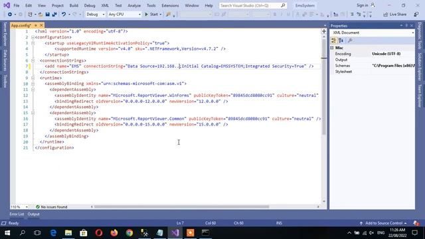Viewport: 425px width, 239px height.
Task: Open the Error List tab
Action: 17,214
